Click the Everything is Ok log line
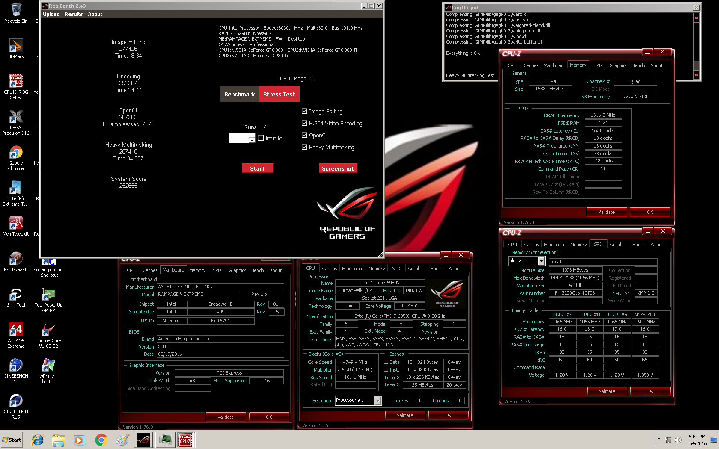Viewport: 719px width, 449px height. [463, 53]
